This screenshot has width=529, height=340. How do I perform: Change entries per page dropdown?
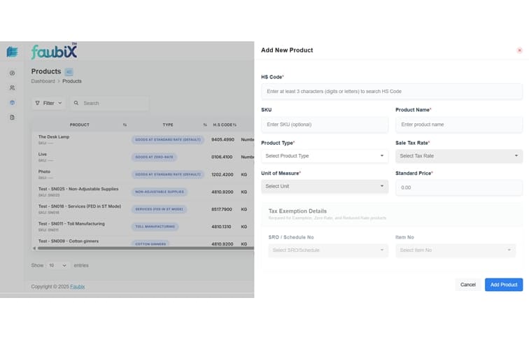(58, 265)
